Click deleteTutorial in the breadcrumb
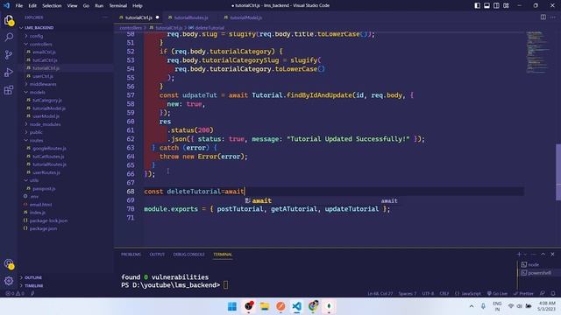Image resolution: width=561 pixels, height=315 pixels. (x=209, y=27)
